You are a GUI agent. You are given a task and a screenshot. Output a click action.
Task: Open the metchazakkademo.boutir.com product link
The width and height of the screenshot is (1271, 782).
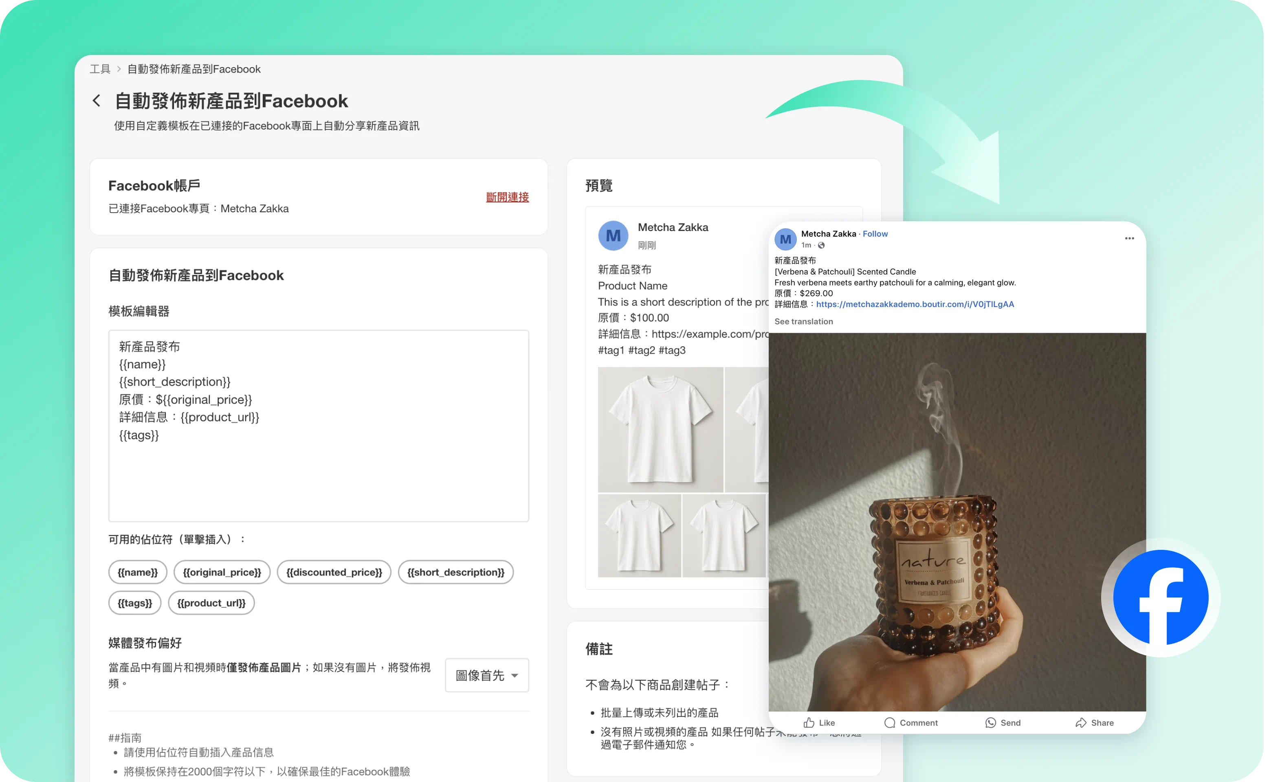915,304
